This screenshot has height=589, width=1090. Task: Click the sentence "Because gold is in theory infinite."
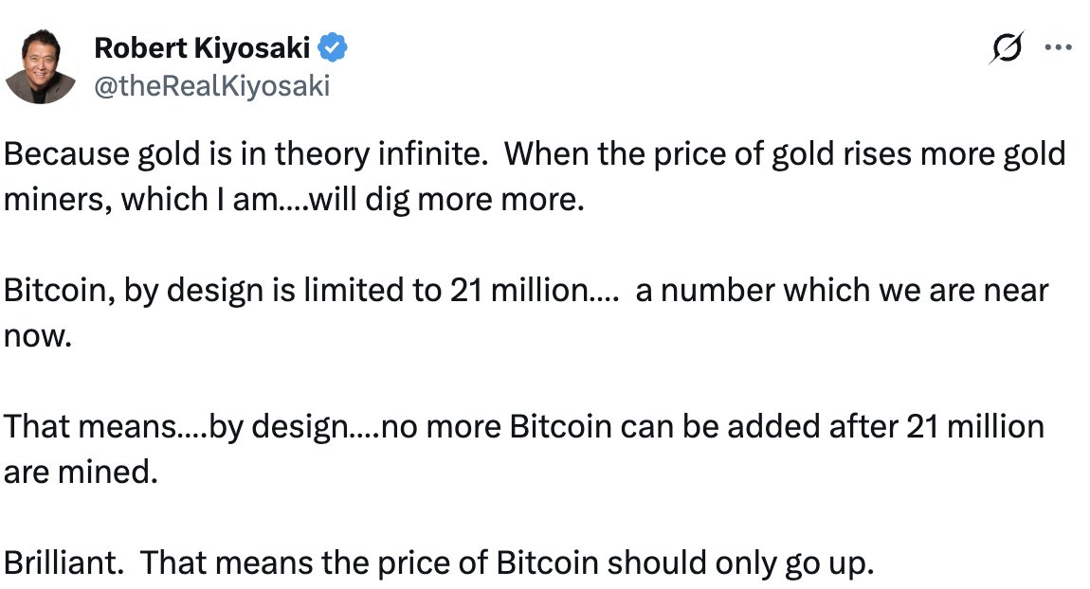(243, 153)
